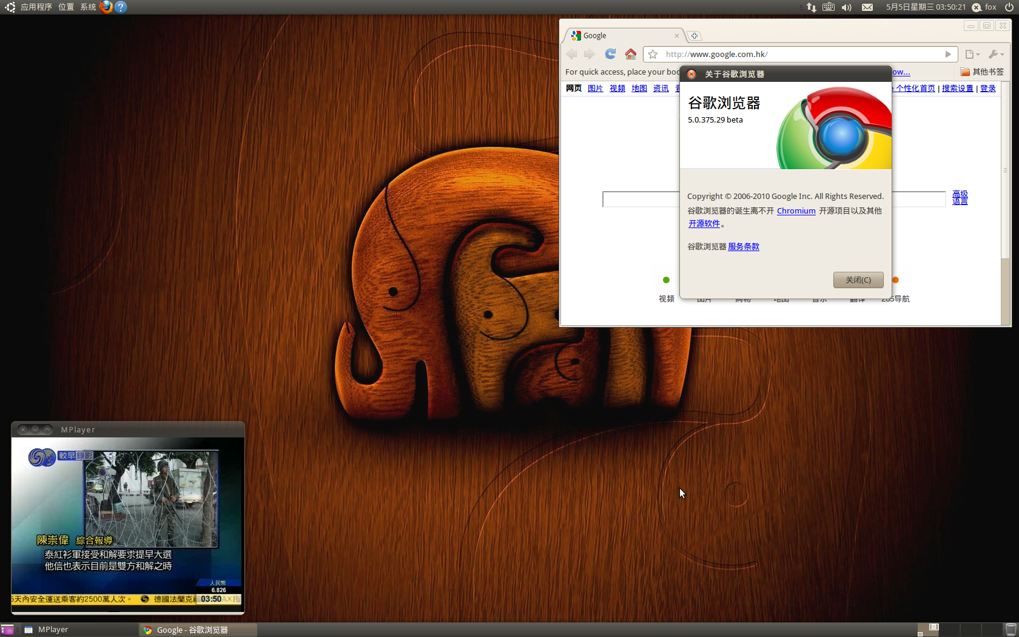The image size is (1019, 637).
Task: Open the page menu dropdown
Action: pyautogui.click(x=972, y=55)
